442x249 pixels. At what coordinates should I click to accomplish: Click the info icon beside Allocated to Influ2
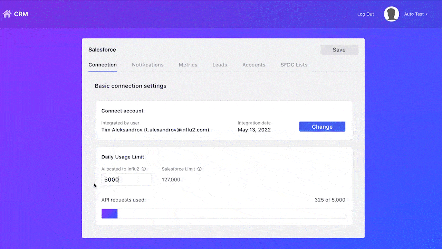tap(144, 169)
